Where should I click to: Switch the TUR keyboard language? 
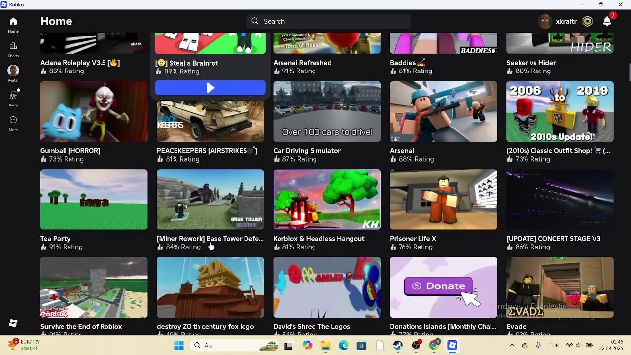pos(554,346)
